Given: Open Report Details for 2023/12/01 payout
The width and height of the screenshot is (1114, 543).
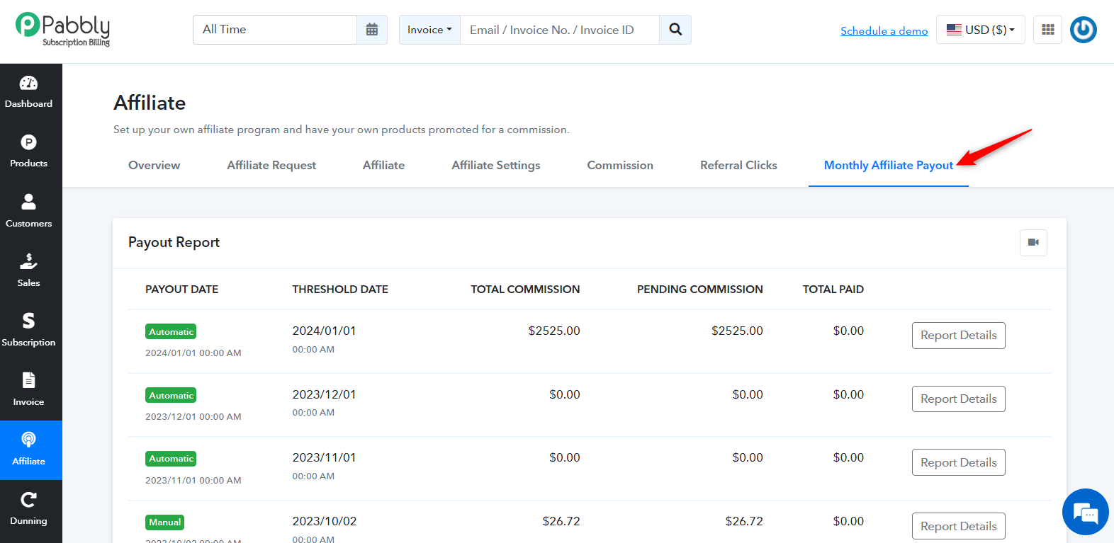Looking at the screenshot, I should 958,399.
